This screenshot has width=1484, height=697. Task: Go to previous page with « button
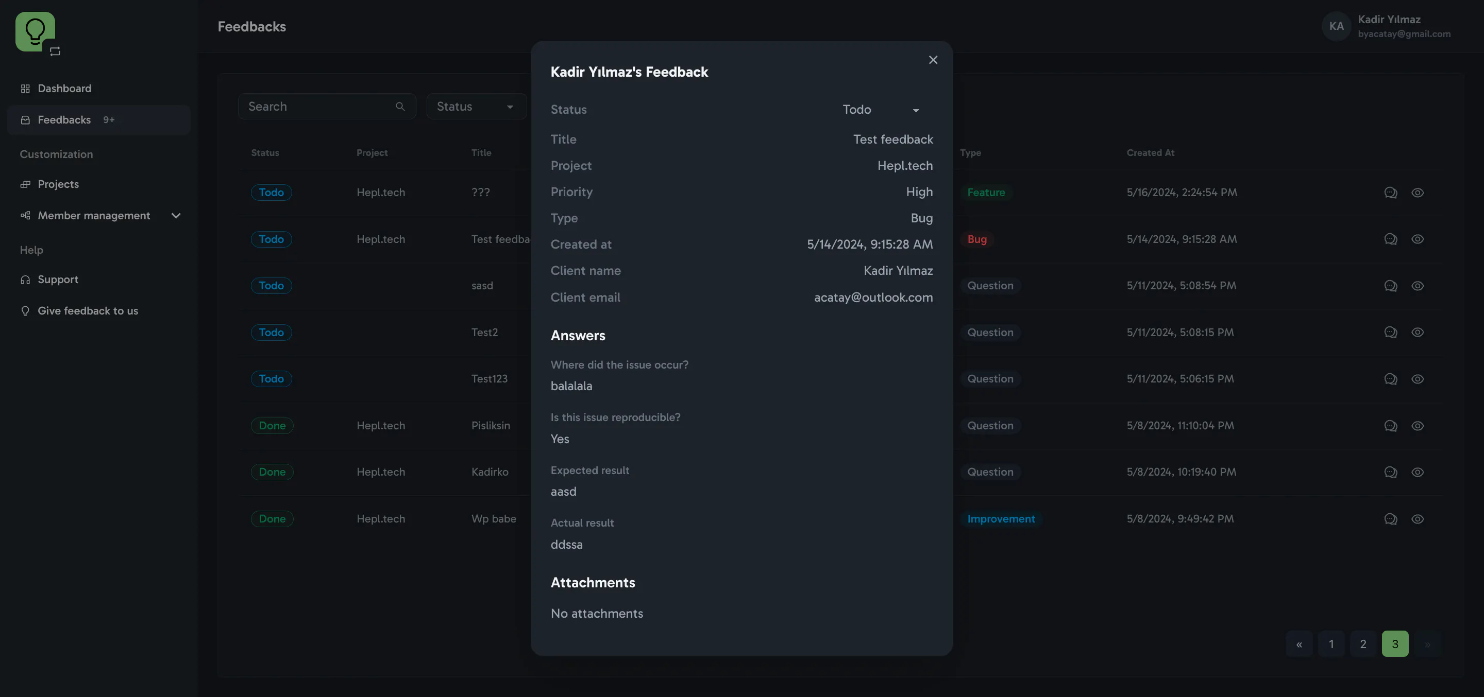[x=1299, y=644]
